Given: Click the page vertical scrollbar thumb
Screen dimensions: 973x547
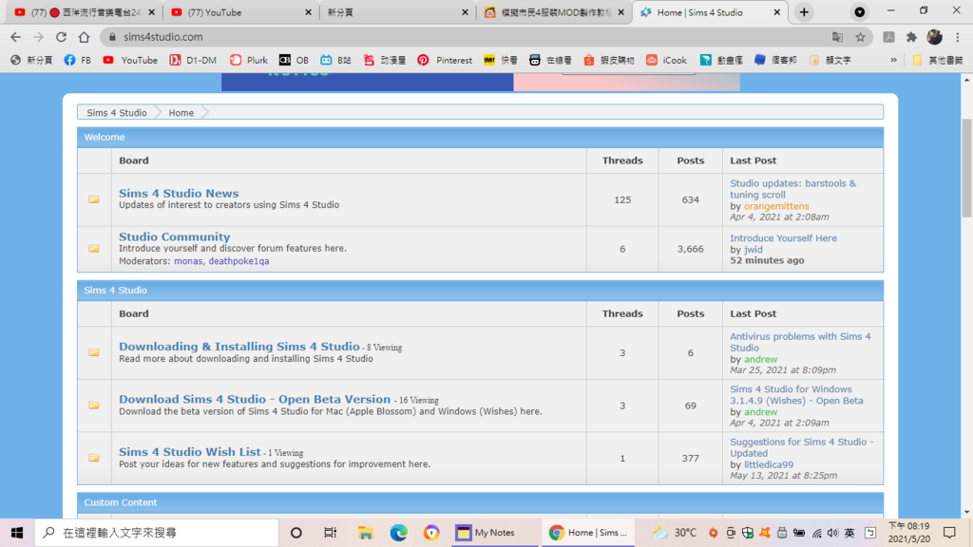Looking at the screenshot, I should (966, 167).
